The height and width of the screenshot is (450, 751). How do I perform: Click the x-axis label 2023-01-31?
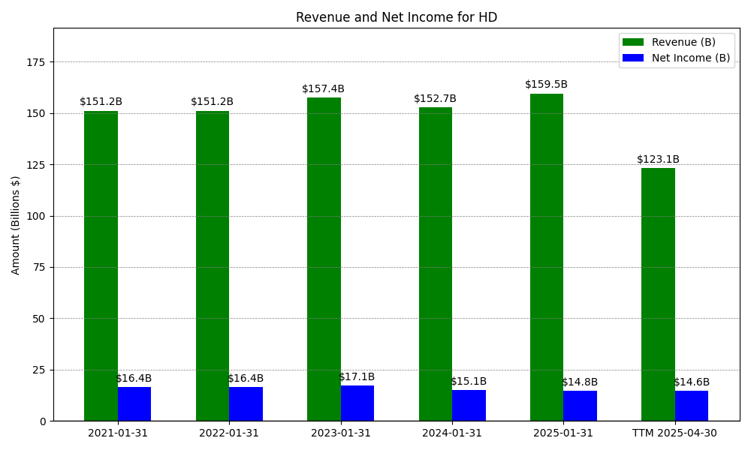tap(340, 433)
